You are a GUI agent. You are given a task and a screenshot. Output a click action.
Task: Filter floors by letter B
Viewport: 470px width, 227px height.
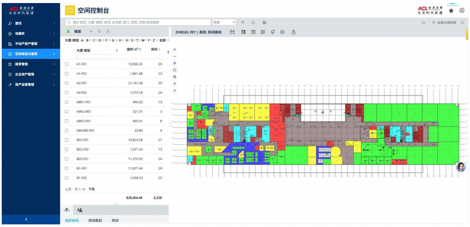(x=87, y=40)
